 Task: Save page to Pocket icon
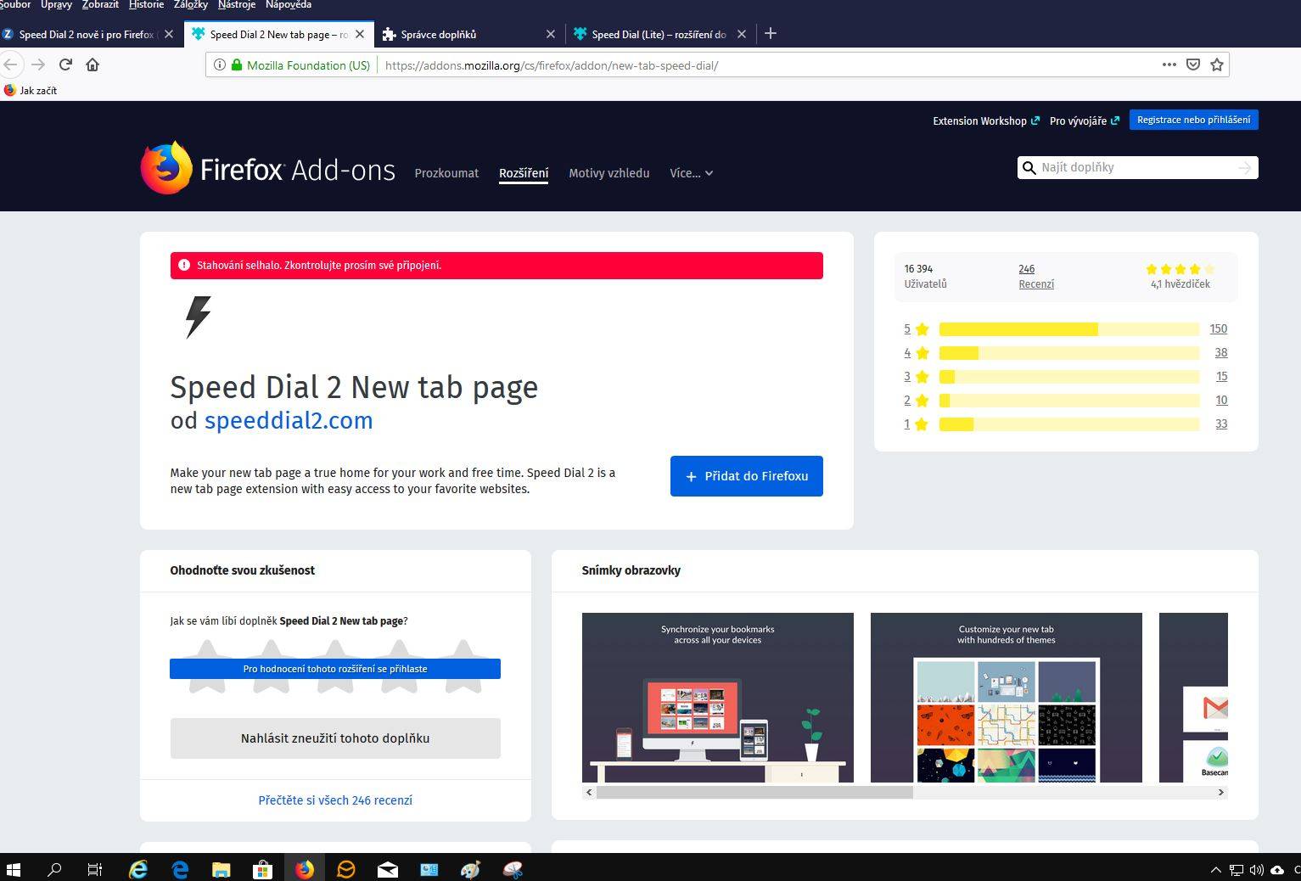pos(1192,65)
